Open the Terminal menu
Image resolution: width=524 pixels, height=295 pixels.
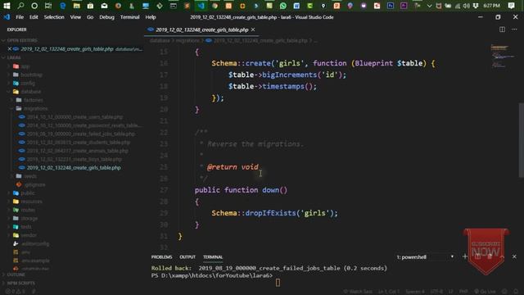pos(129,17)
